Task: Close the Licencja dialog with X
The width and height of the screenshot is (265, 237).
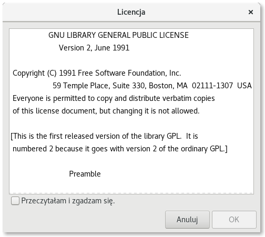Action: (x=251, y=12)
